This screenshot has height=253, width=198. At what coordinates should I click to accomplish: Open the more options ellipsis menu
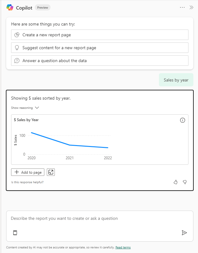point(182,7)
